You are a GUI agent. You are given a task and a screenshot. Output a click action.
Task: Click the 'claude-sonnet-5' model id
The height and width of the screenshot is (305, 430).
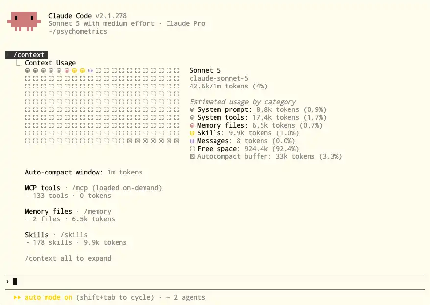pos(219,78)
